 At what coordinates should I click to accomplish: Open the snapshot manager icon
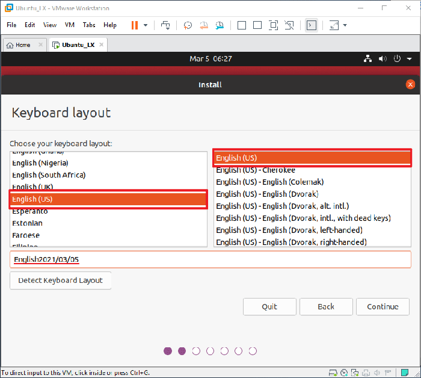point(220,25)
